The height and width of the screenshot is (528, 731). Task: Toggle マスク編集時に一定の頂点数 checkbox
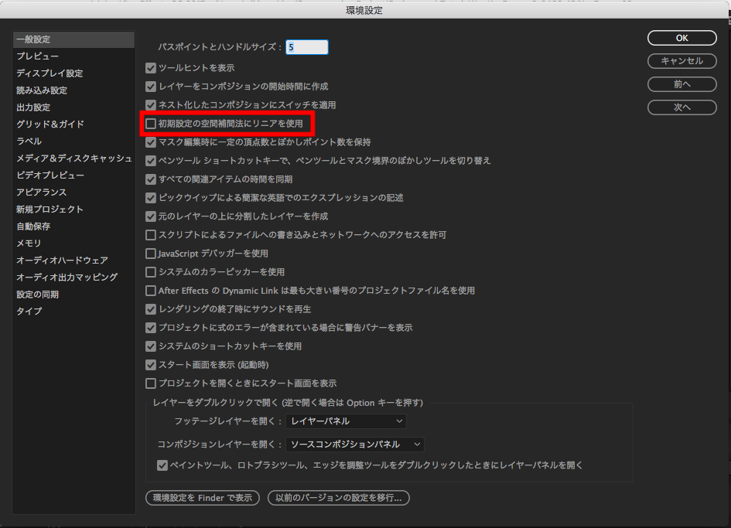151,142
